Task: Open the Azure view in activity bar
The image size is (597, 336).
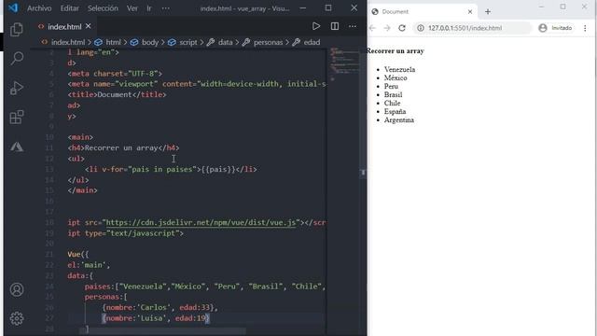Action: point(17,147)
